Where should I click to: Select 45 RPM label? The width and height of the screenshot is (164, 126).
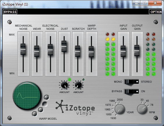(x=147, y=101)
